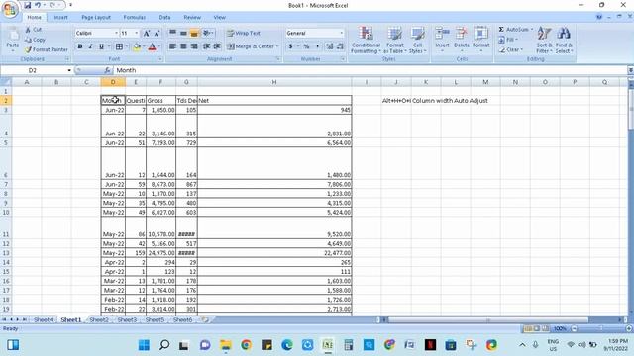The image size is (634, 356).
Task: Switch to the Formulas tab
Action: click(x=135, y=18)
